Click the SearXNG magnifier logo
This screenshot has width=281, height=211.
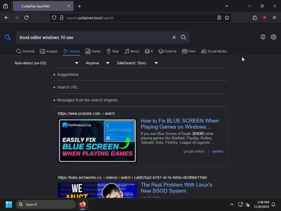point(8,37)
